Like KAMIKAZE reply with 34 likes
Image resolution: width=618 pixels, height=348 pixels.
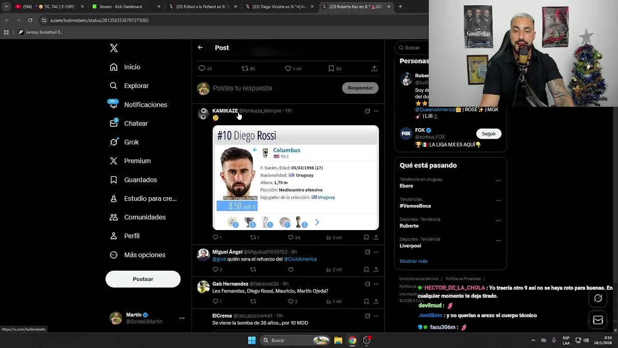point(291,237)
